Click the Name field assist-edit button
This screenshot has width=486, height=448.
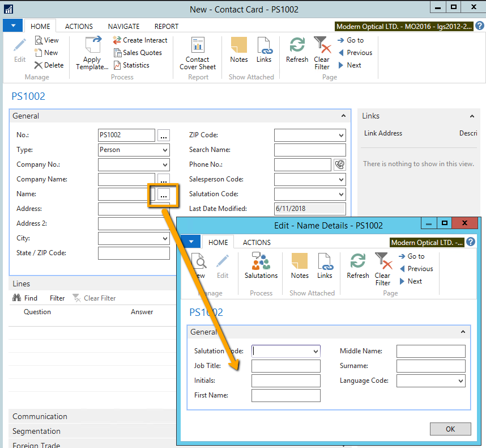(164, 194)
